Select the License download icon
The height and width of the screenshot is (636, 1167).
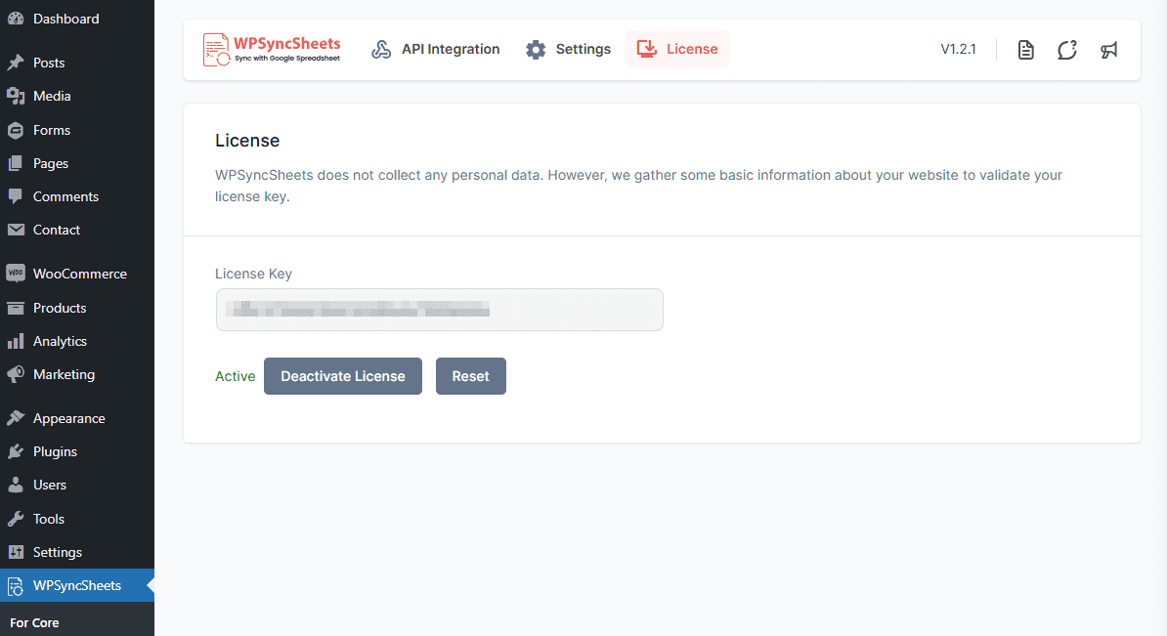(646, 48)
